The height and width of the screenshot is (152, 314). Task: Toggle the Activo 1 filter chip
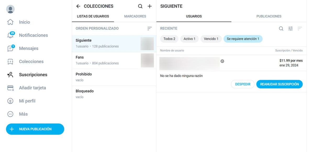(189, 39)
